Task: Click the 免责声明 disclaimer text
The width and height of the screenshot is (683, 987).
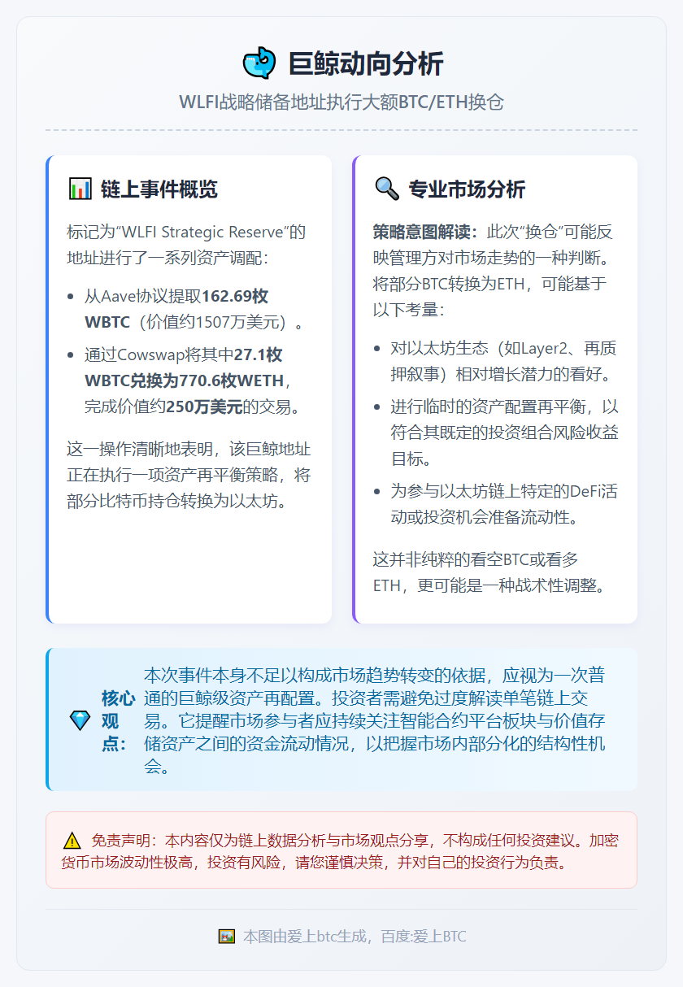Action: pos(341,850)
